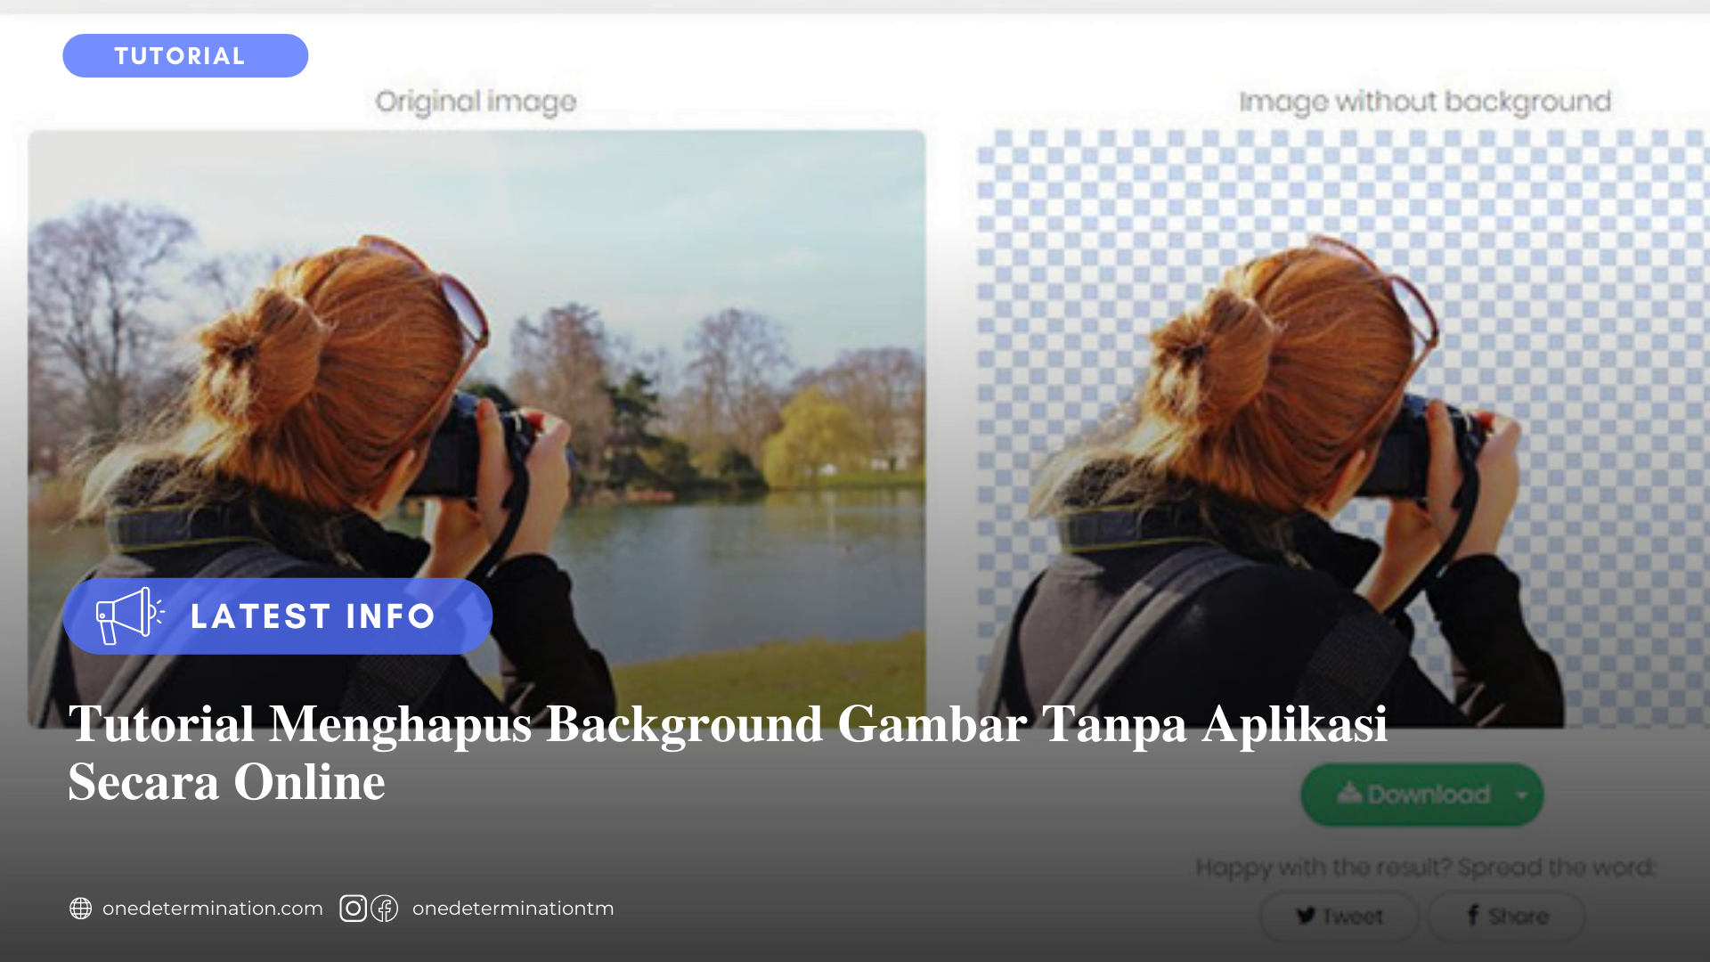Click the Twitter bird icon in Tweet

point(1306,916)
